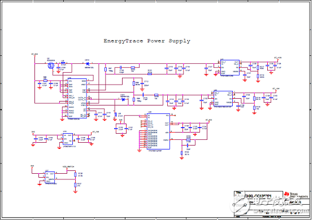Select the diode symbol labeled MBRM120L
The height and width of the screenshot is (220, 313).
point(87,64)
